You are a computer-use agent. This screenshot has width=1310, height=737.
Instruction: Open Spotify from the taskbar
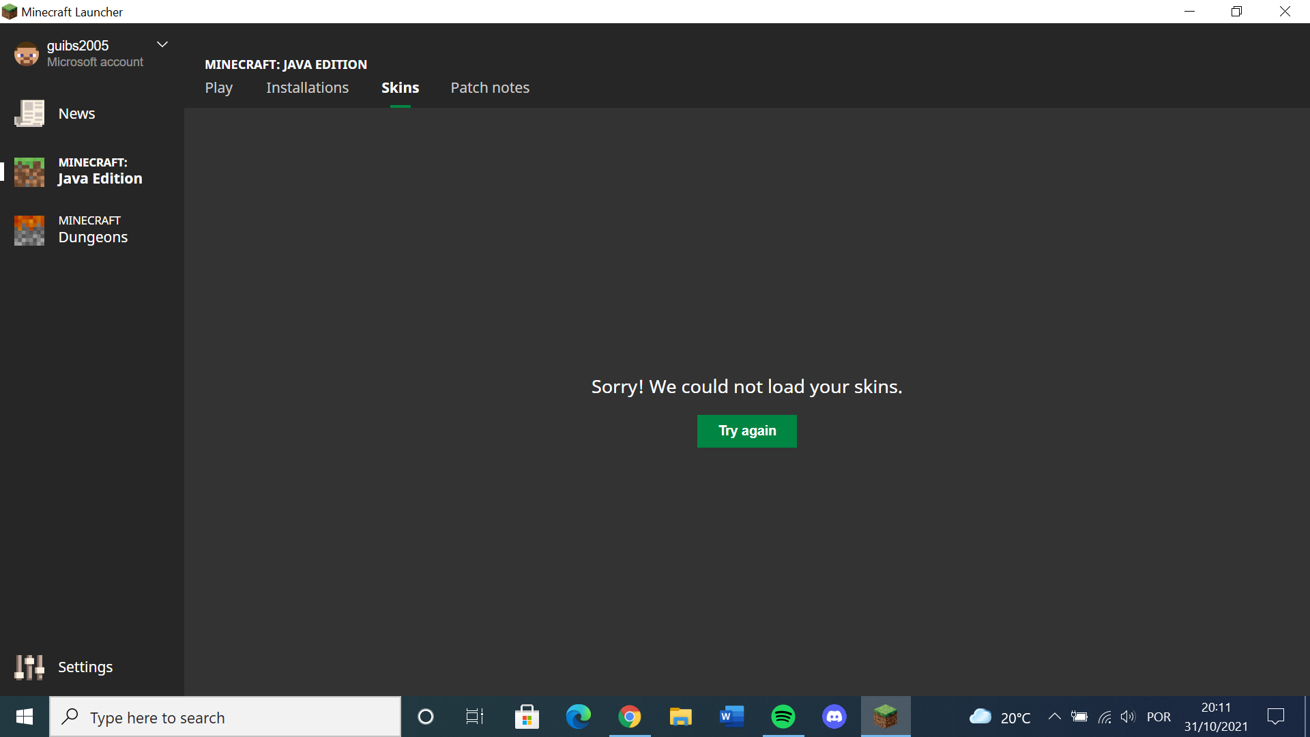(783, 717)
